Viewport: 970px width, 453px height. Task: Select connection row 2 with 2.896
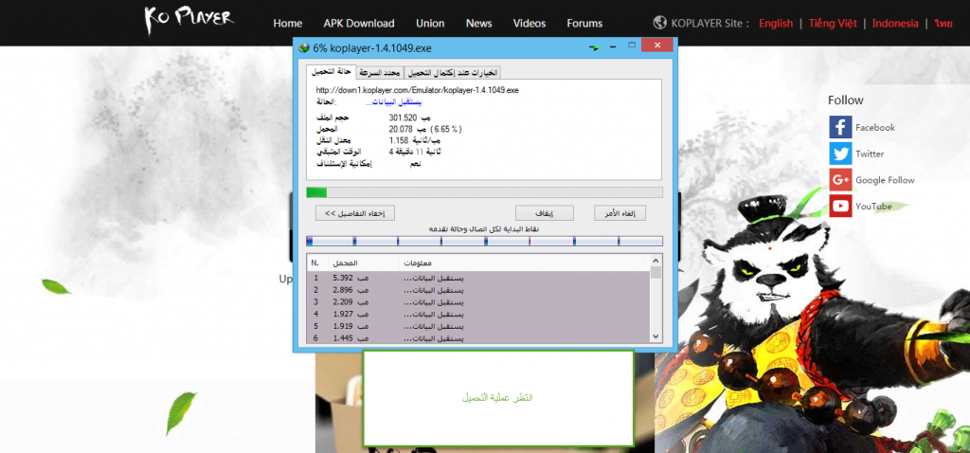pos(478,290)
